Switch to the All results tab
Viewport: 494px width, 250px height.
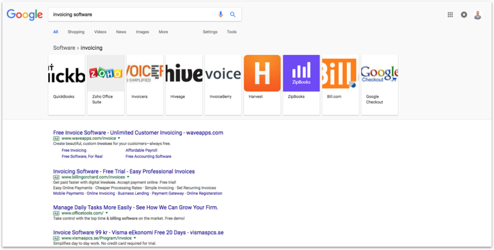(x=55, y=32)
